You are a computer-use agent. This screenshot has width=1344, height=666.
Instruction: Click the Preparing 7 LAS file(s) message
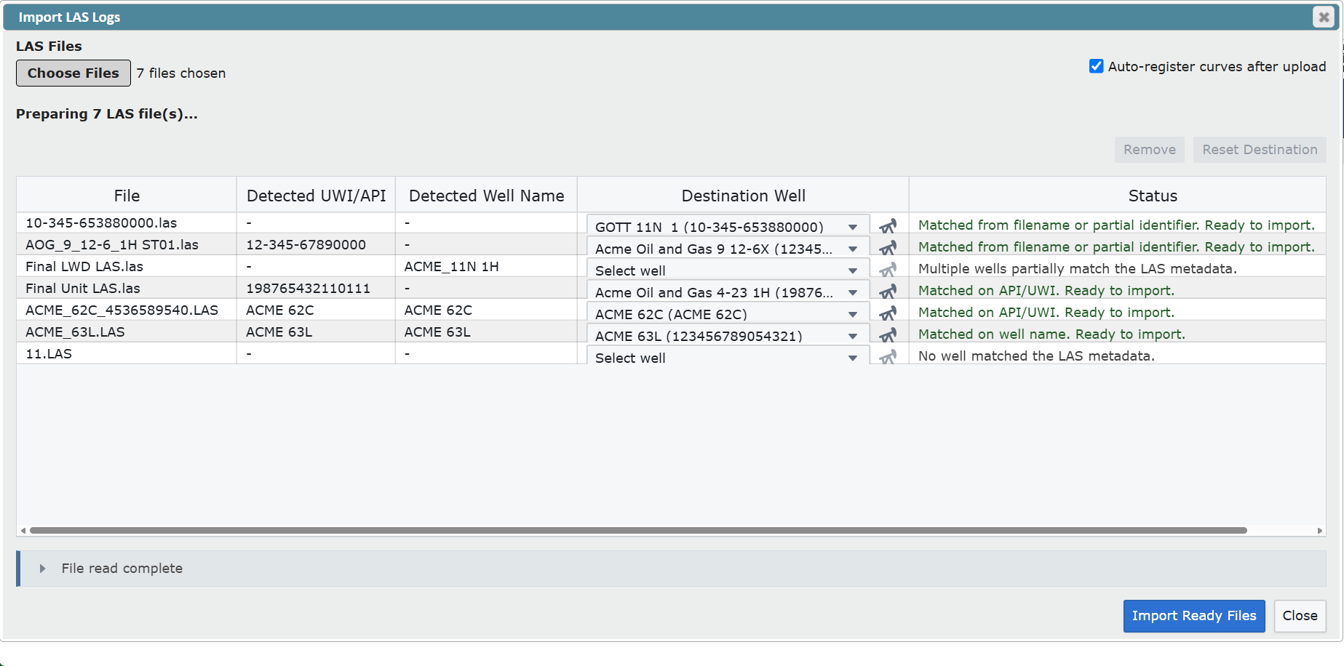click(x=107, y=114)
